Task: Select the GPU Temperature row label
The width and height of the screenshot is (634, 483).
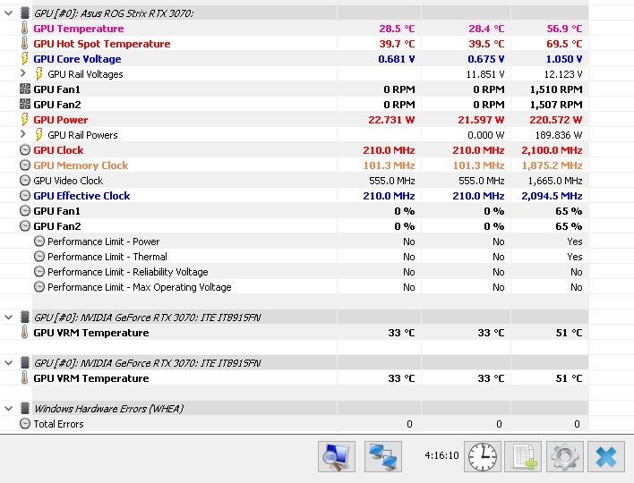Action: 79,29
